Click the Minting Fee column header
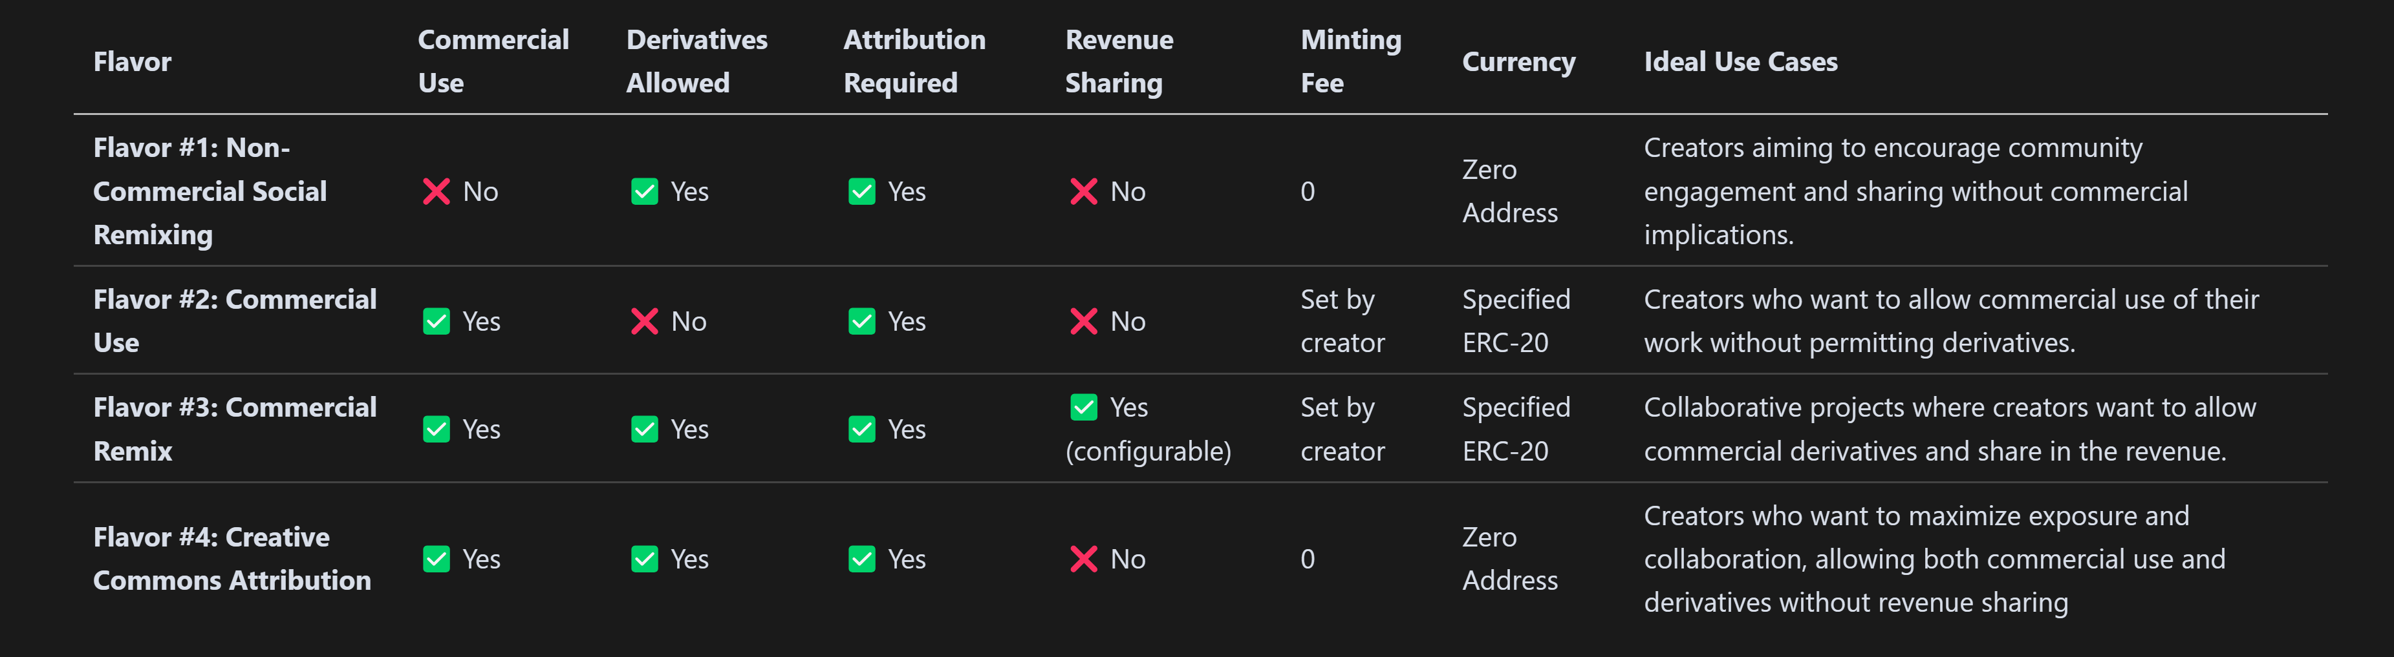Image resolution: width=2394 pixels, height=657 pixels. [1352, 61]
